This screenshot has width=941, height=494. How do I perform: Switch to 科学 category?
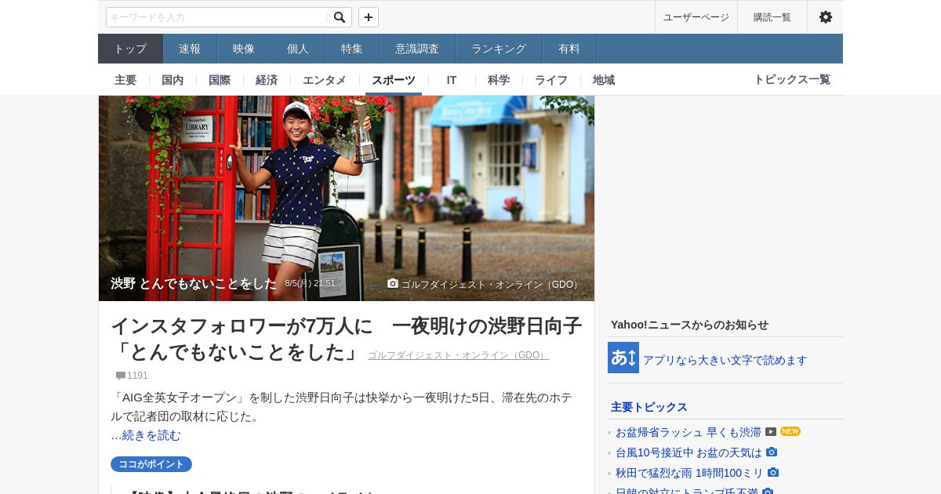tap(499, 79)
